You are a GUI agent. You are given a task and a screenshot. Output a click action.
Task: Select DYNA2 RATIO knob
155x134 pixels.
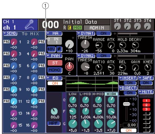coord(99,68)
